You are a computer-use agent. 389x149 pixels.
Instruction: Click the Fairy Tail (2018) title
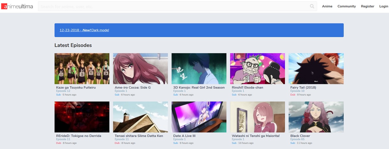point(303,88)
